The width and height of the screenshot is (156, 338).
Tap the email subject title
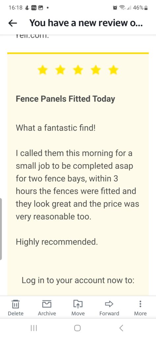point(86,23)
